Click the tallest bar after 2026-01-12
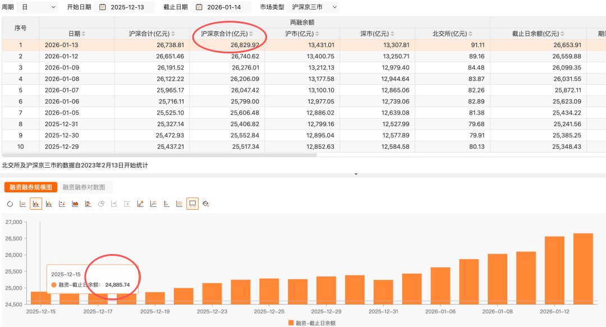Image resolution: width=606 pixels, height=327 pixels. 583,269
